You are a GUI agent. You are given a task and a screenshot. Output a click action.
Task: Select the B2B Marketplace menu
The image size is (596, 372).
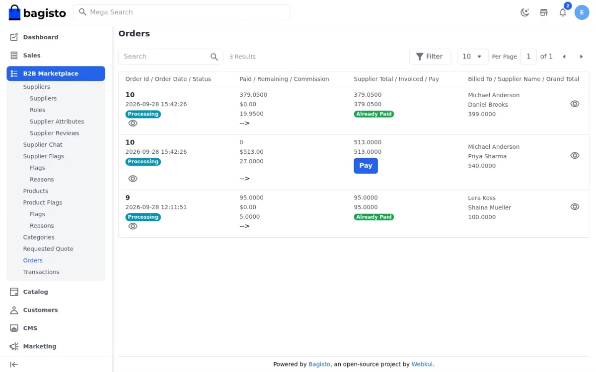pyautogui.click(x=56, y=73)
